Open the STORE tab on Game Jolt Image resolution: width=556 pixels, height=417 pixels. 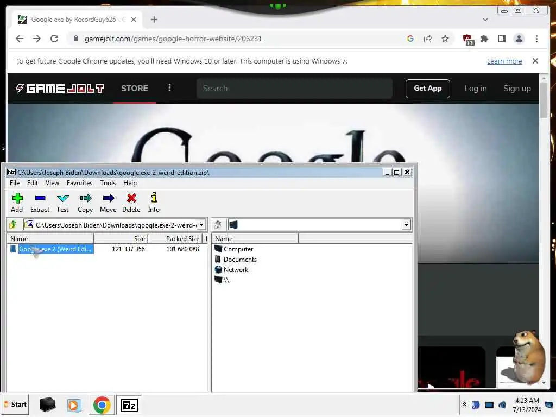tap(135, 89)
